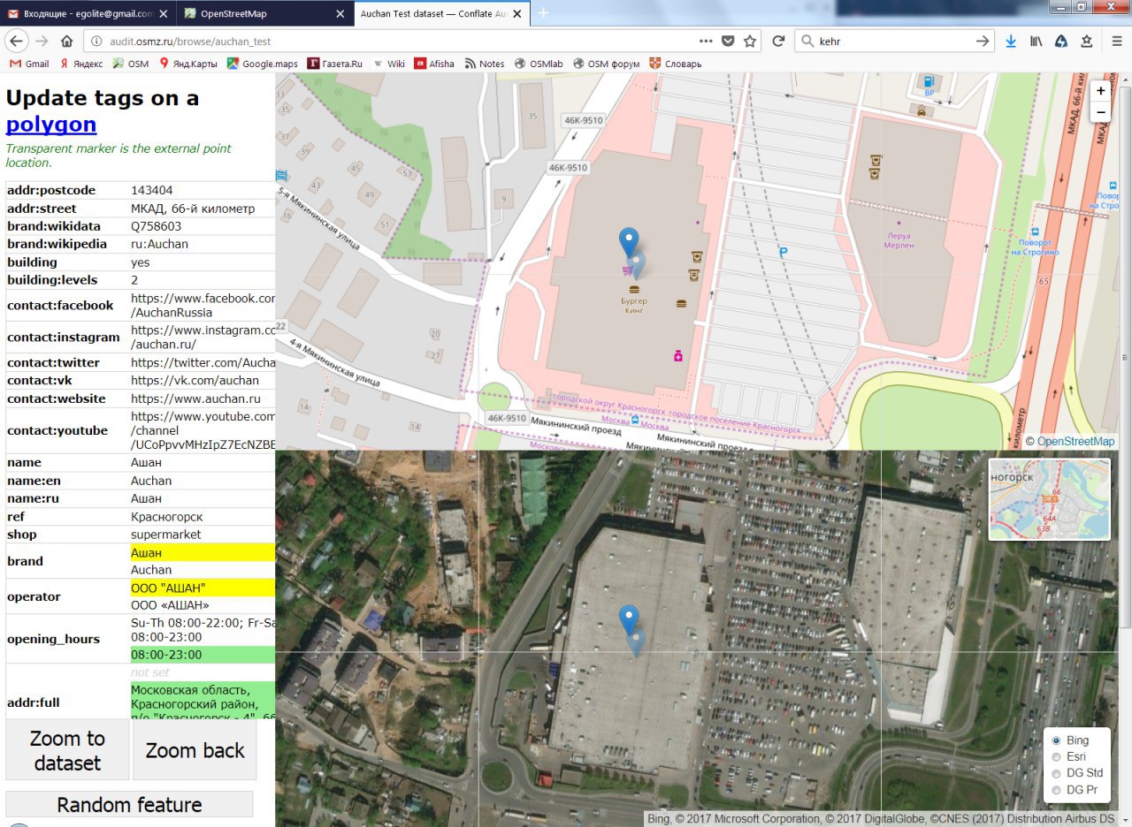Open the Downloads panel
Screen dimensions: 1132x827
1011,41
